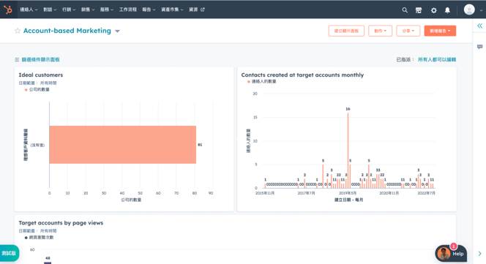486x264 pixels.
Task: Toggle 公司的數量 legend series in Ideal customers
Action: click(x=37, y=89)
